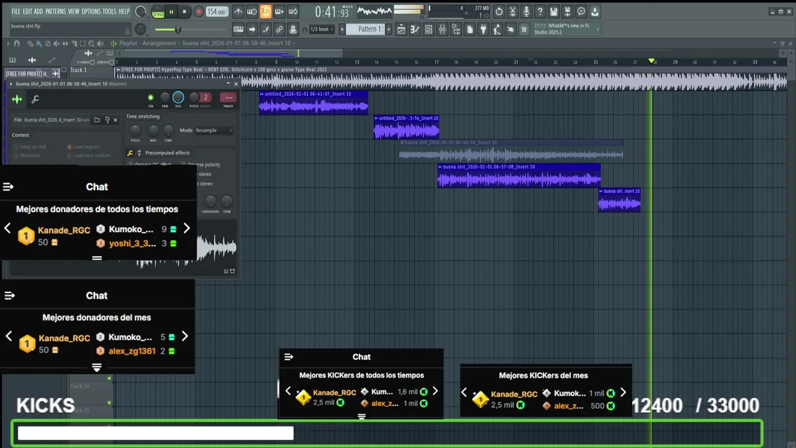The image size is (796, 448).
Task: Toggle the overdub/blend recording icon
Action: point(279,11)
